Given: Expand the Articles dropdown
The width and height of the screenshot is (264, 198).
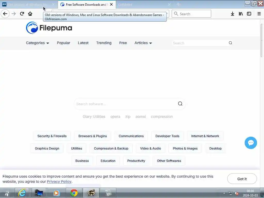Looking at the screenshot, I should click(143, 43).
